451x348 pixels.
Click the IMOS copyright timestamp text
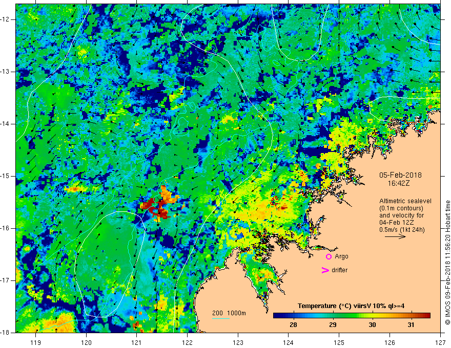pyautogui.click(x=447, y=263)
